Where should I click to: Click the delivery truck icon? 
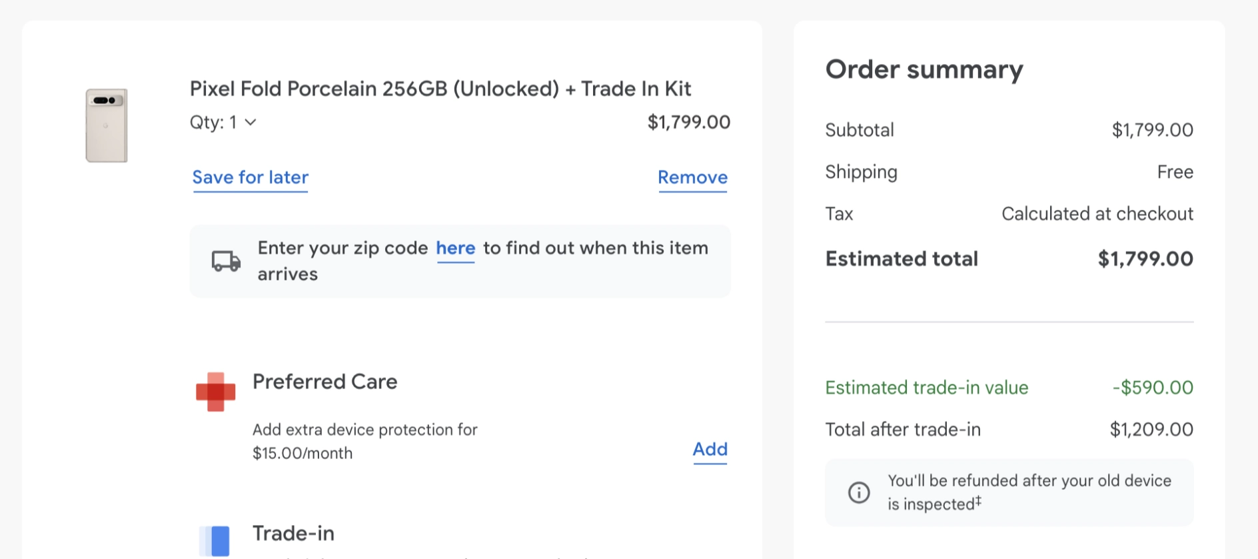coord(226,261)
